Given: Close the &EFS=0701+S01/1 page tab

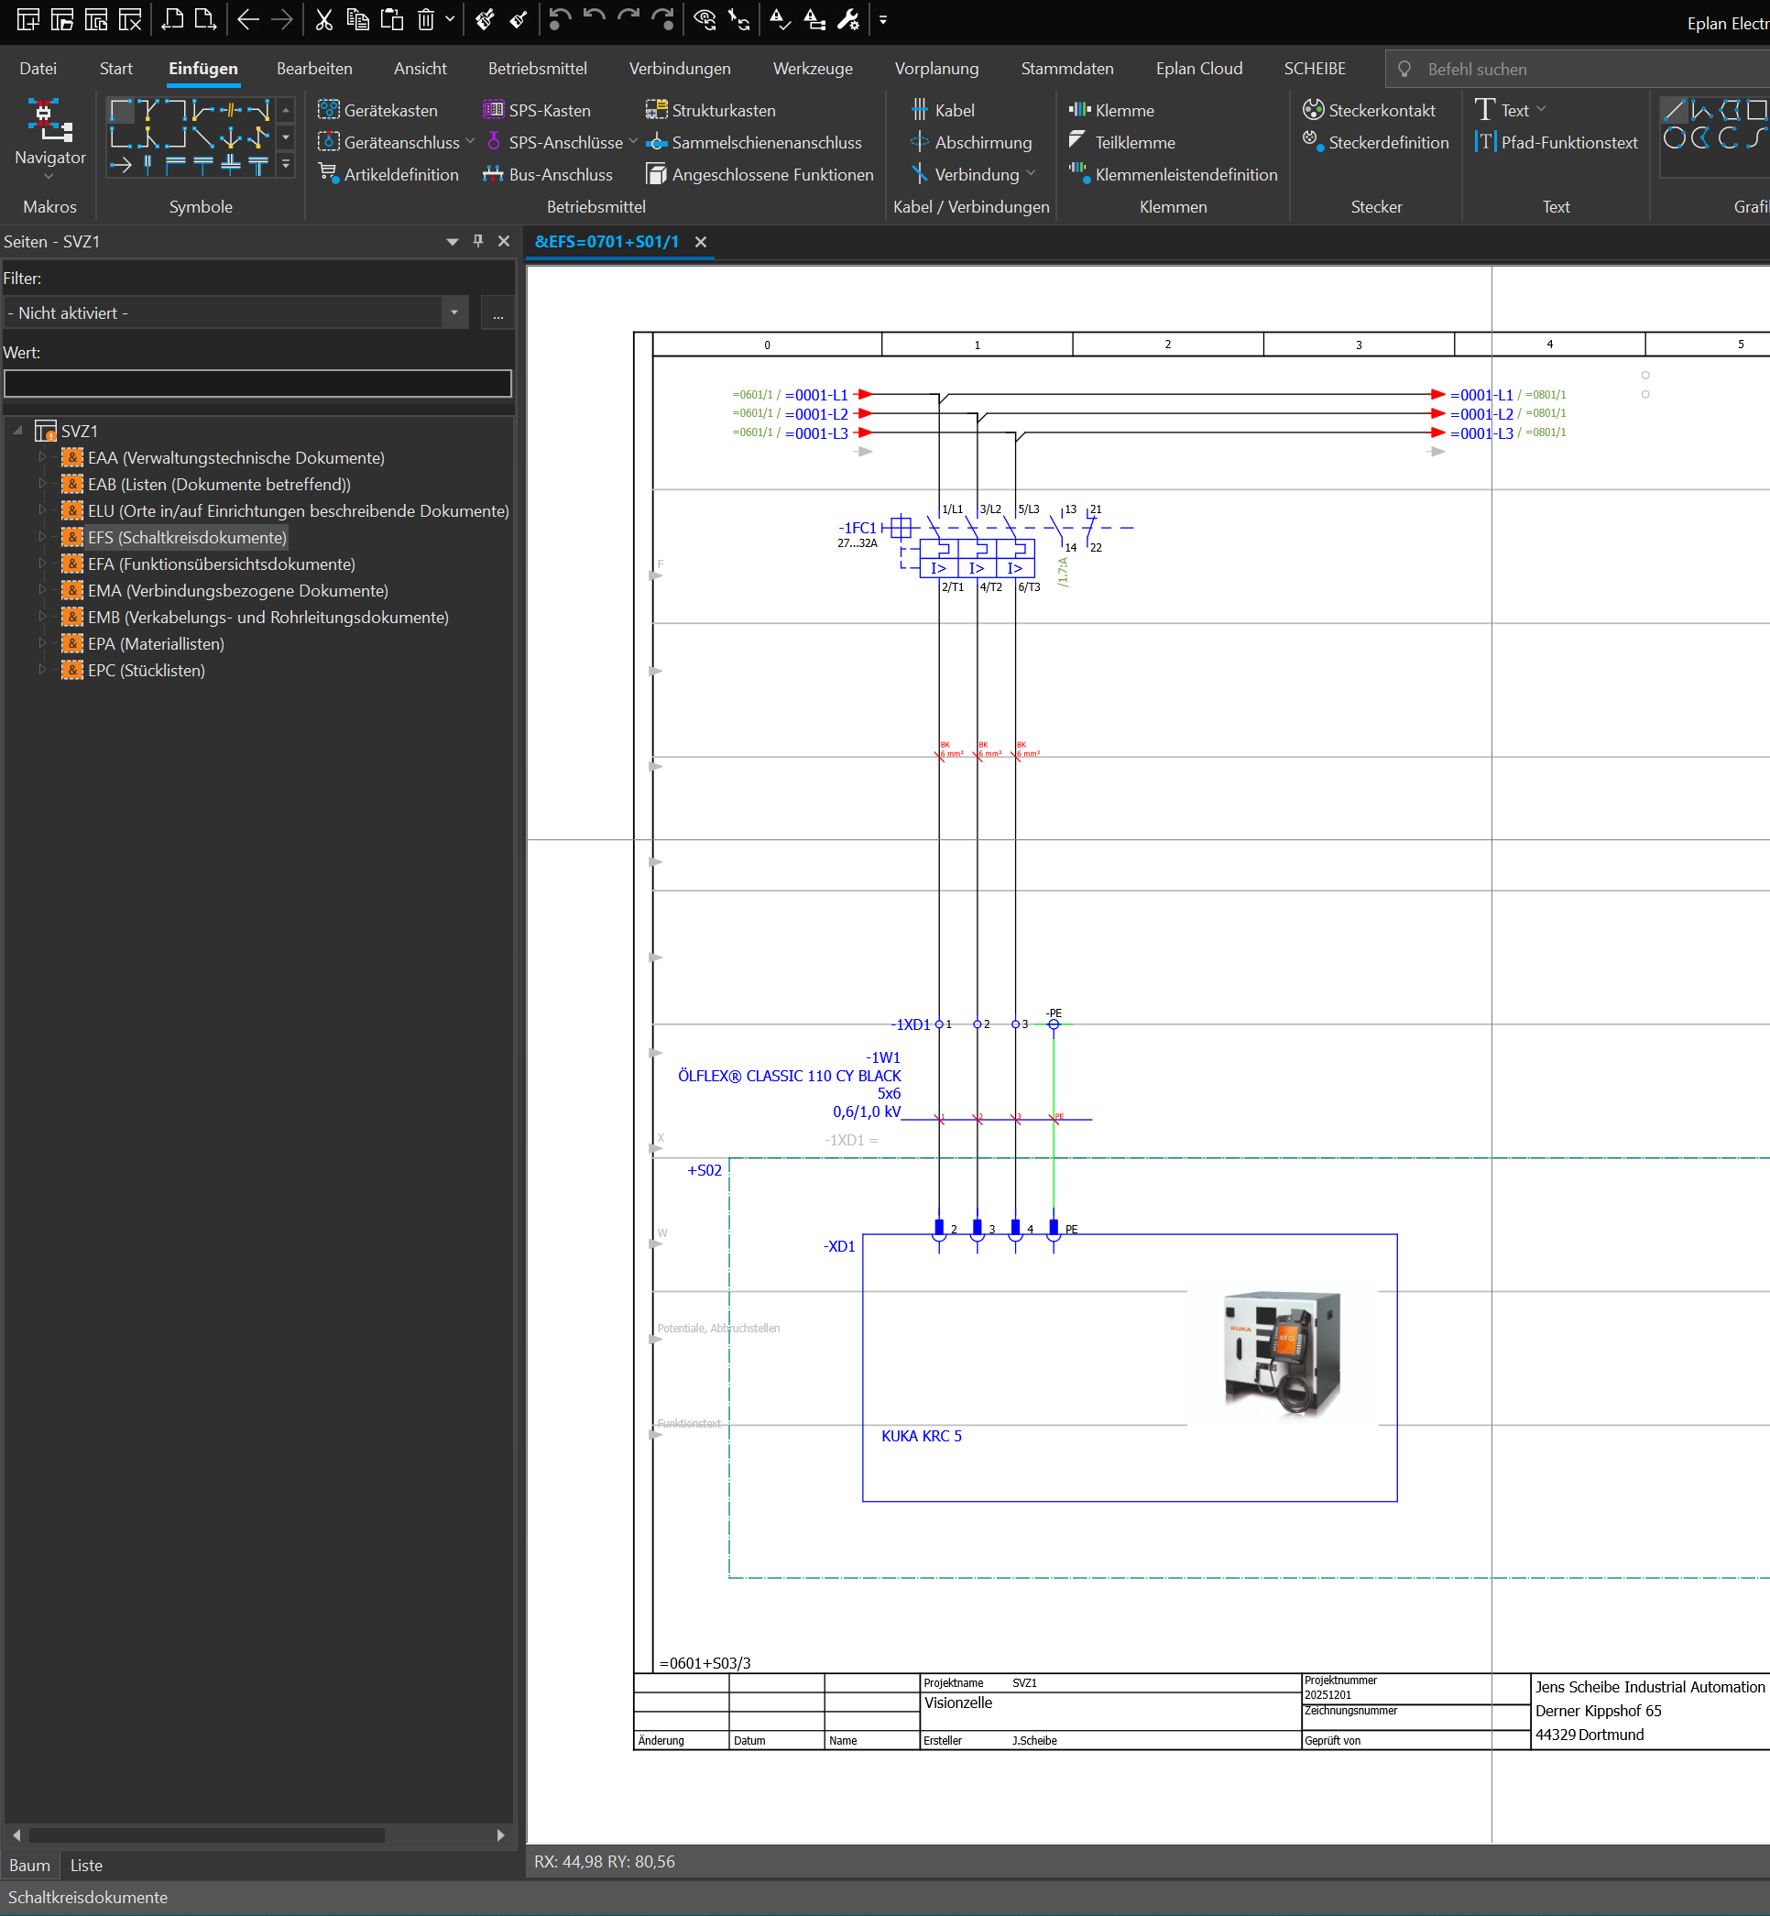Looking at the screenshot, I should click(x=701, y=243).
